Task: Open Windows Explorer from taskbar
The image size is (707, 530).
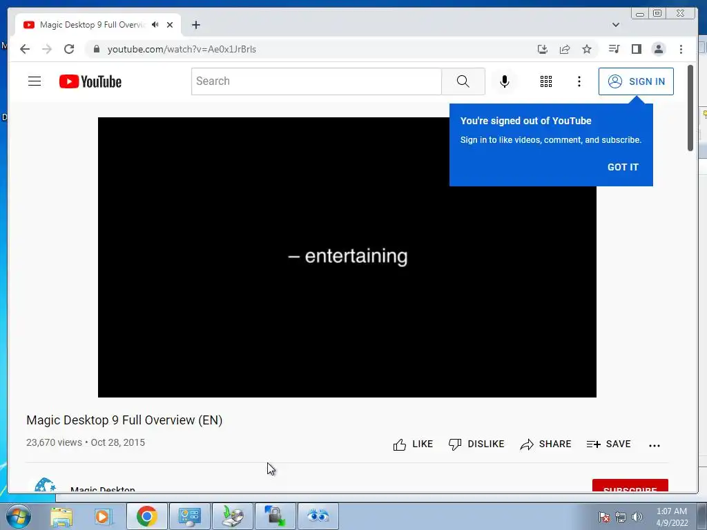Action: pyautogui.click(x=61, y=516)
